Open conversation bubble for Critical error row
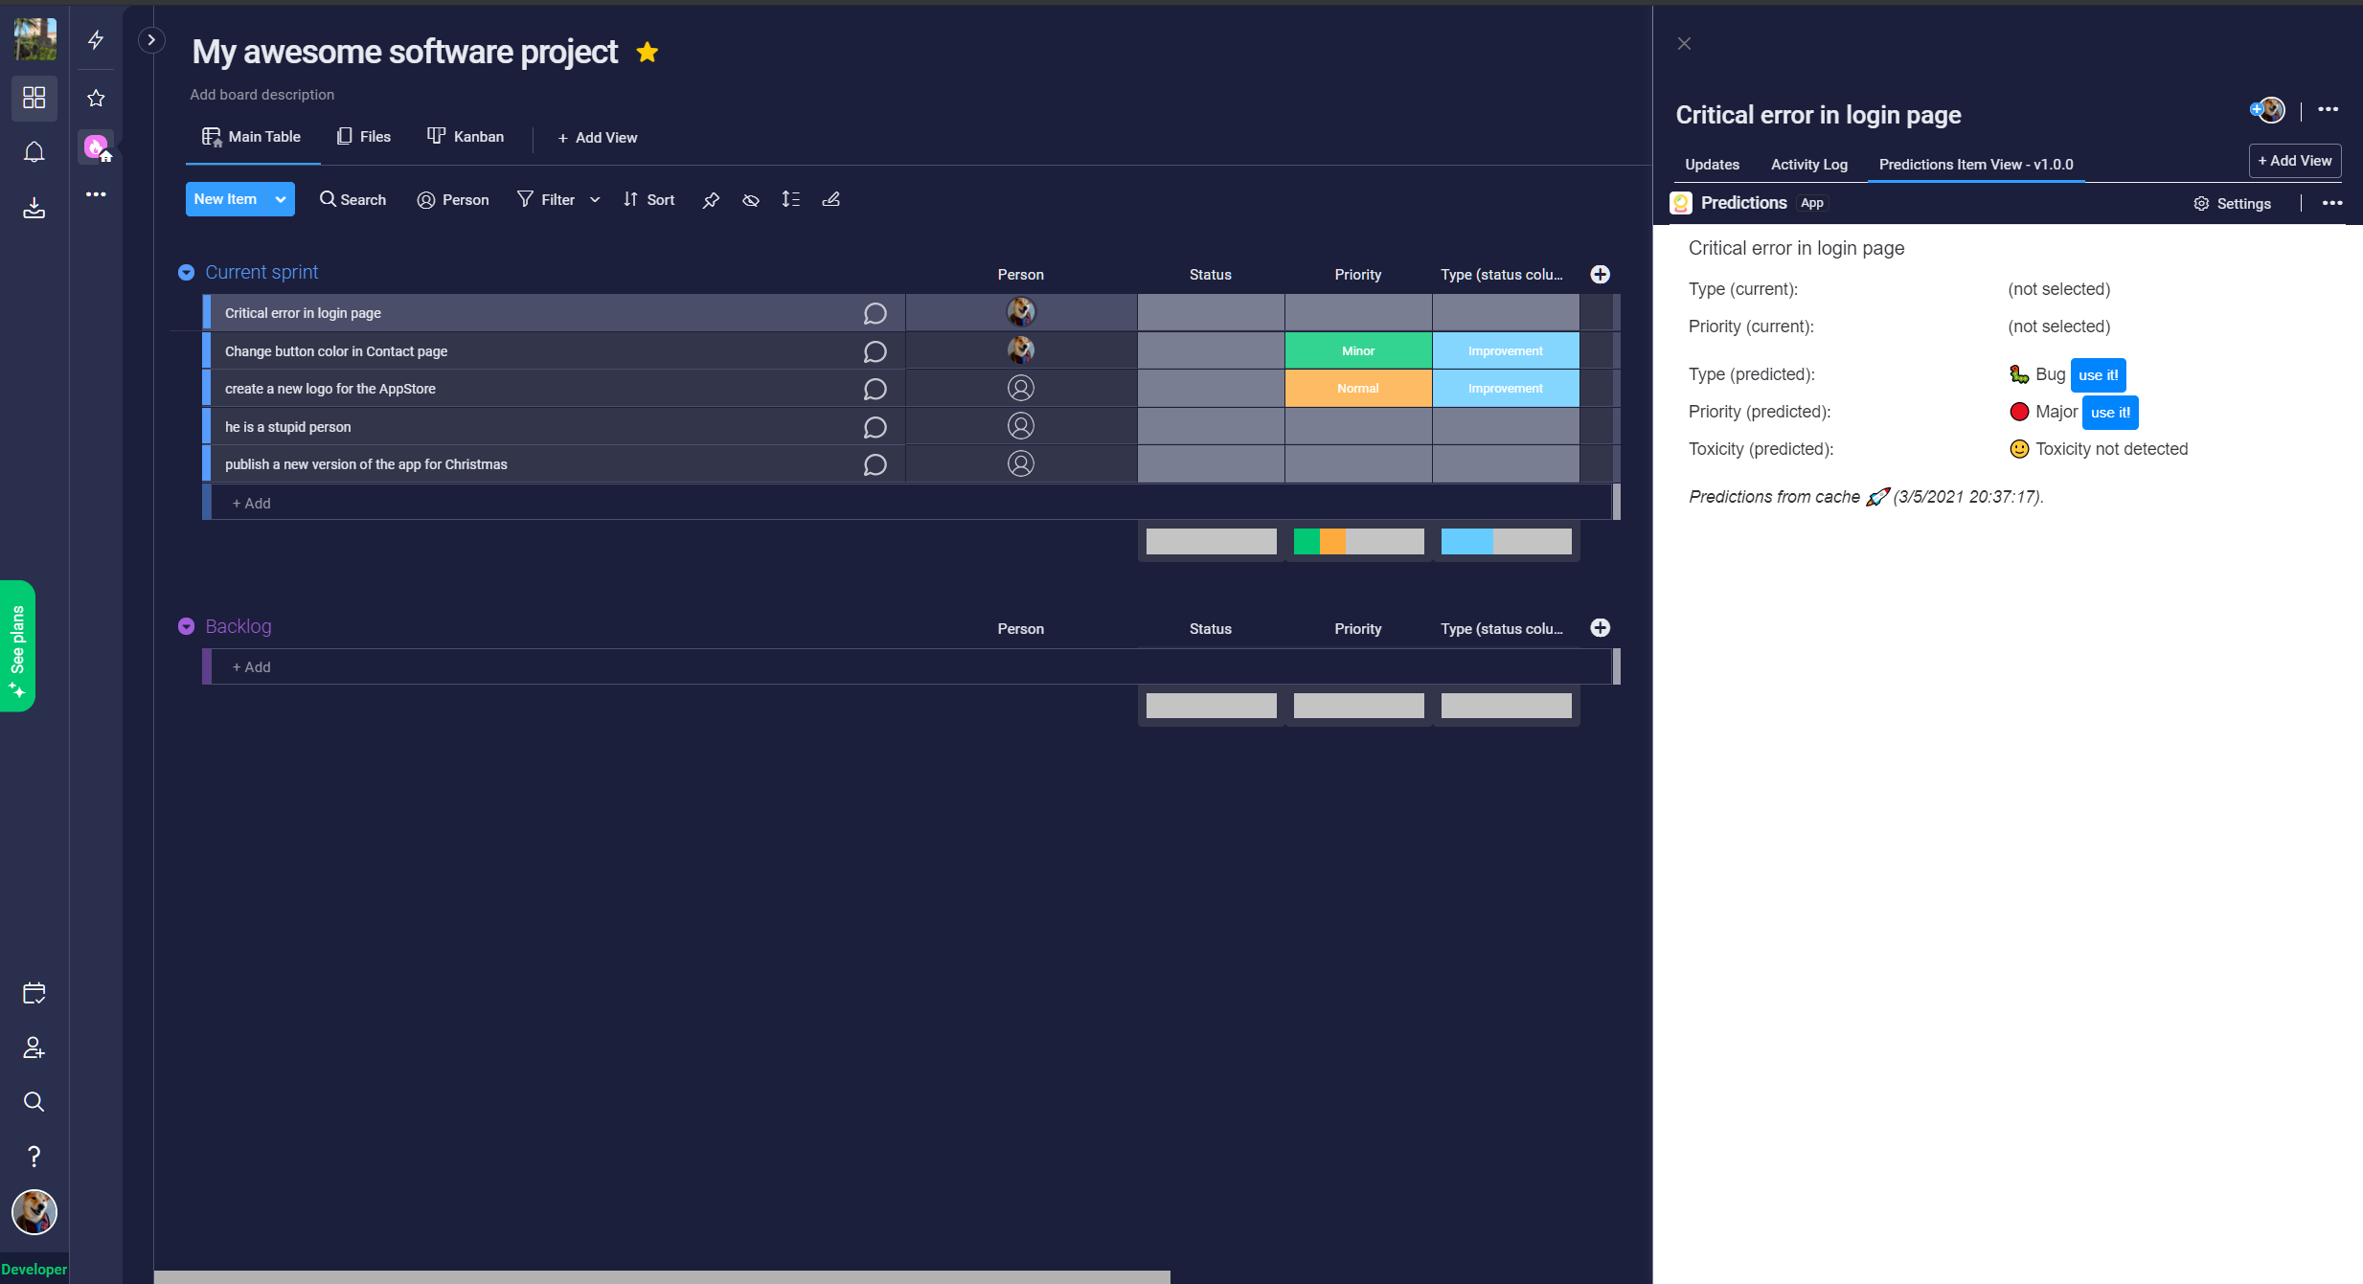 click(875, 314)
